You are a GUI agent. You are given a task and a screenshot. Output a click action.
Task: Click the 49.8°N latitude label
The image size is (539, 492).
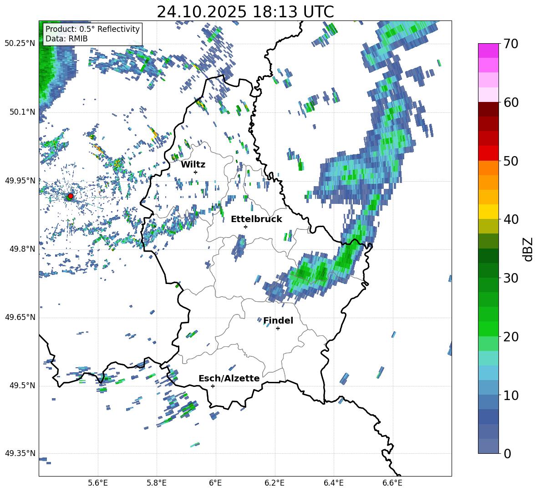[x=22, y=249]
